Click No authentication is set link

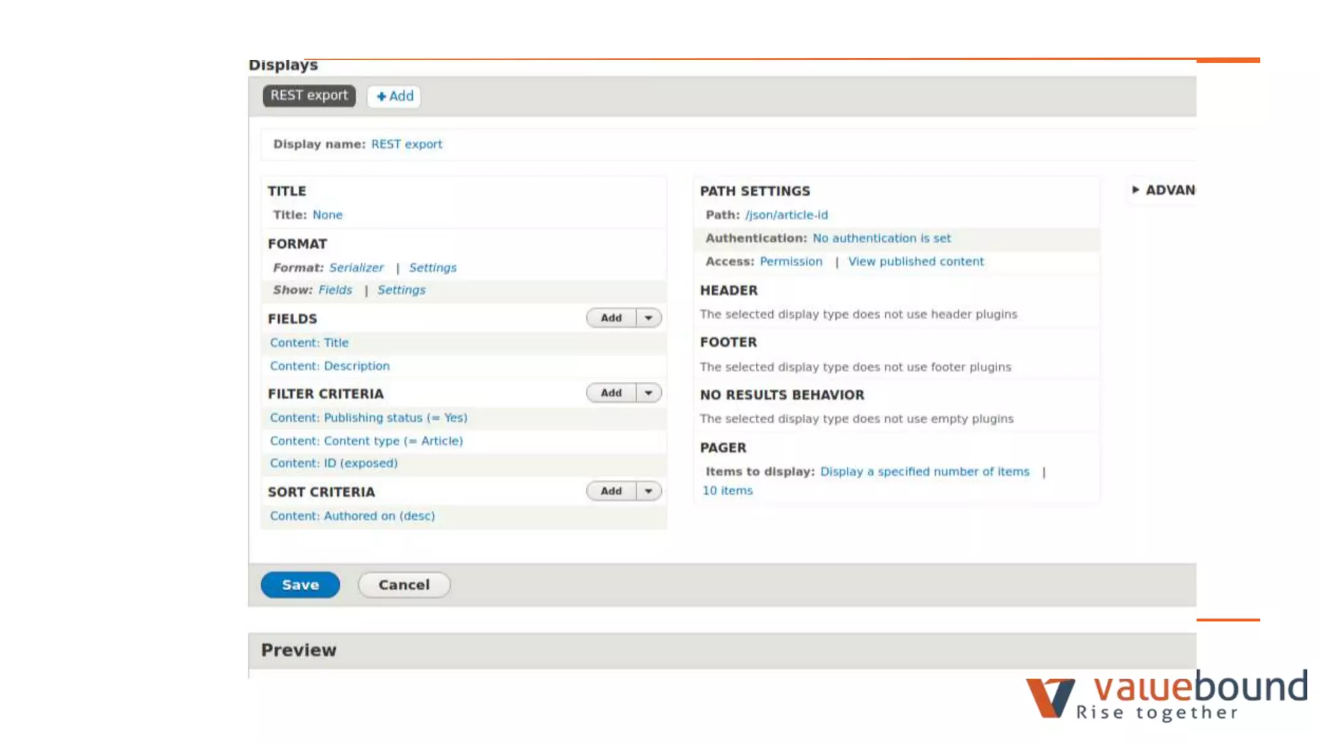click(881, 238)
